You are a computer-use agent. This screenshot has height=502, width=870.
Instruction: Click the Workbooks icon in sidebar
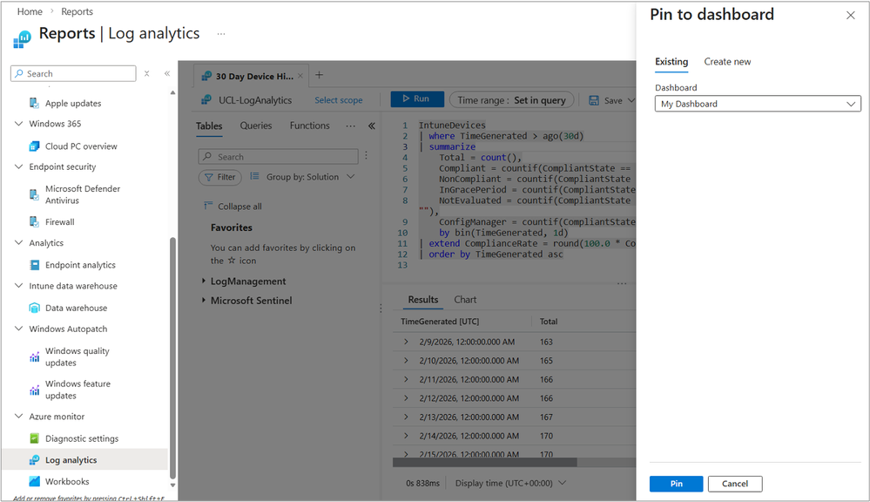[35, 481]
